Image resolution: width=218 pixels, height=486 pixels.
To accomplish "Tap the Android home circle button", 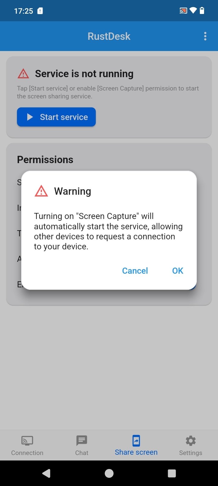I will pyautogui.click(x=109, y=473).
